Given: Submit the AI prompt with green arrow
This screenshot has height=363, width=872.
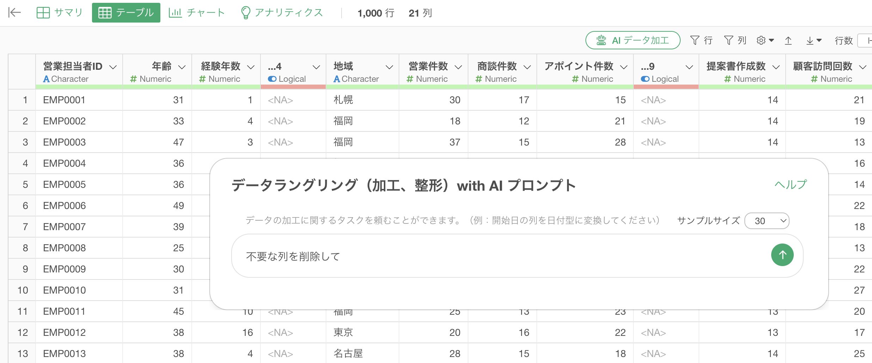Looking at the screenshot, I should [782, 255].
